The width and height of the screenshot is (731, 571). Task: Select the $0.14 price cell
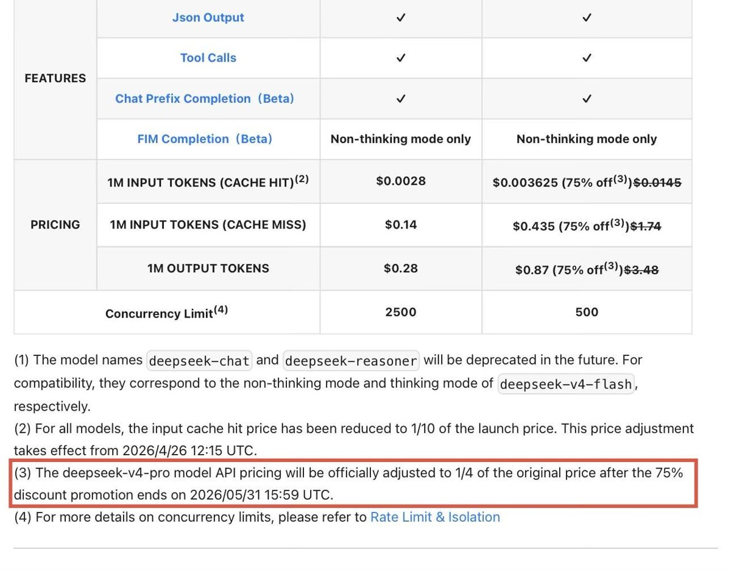(x=401, y=225)
